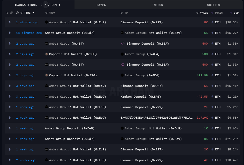Screen dimensions: 244x165
Task: Open the '1 minute ago' transaction link
Action: point(27,22)
